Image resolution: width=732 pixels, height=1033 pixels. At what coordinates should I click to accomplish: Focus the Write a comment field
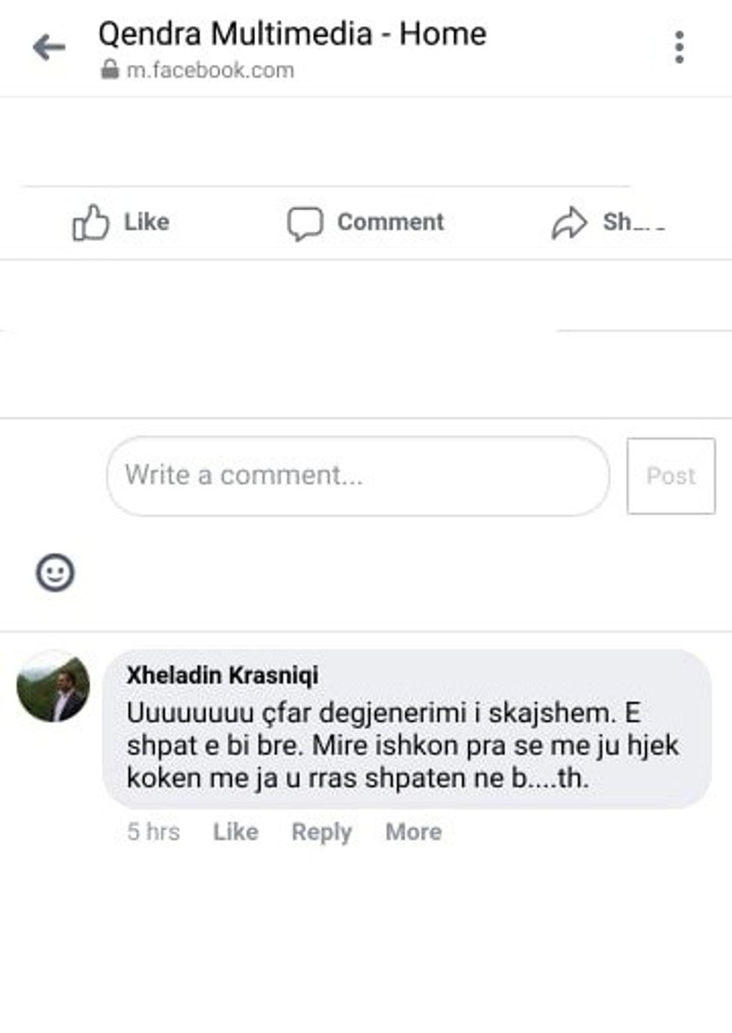358,476
